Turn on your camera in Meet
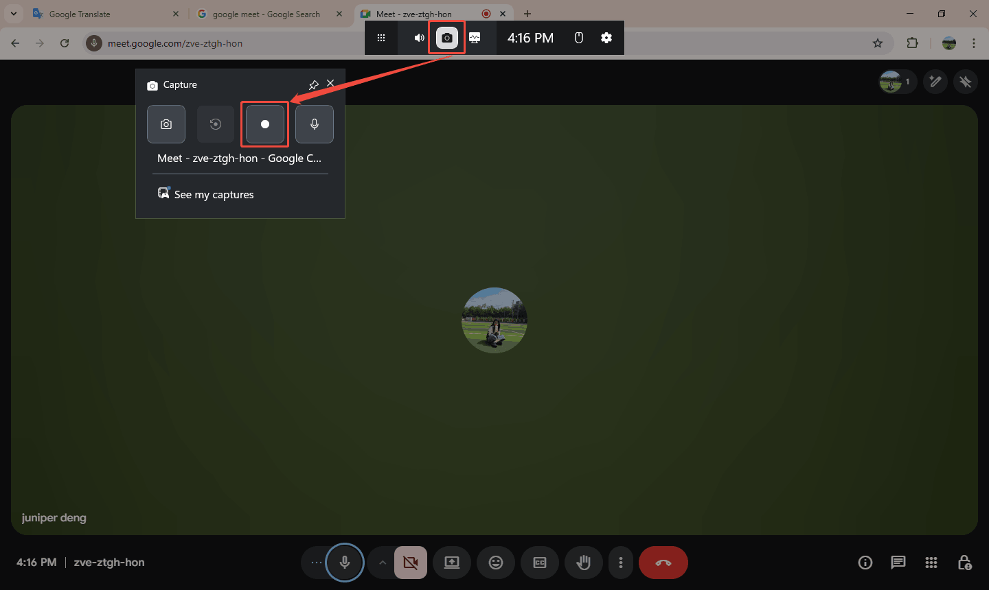This screenshot has width=989, height=590. (x=410, y=562)
